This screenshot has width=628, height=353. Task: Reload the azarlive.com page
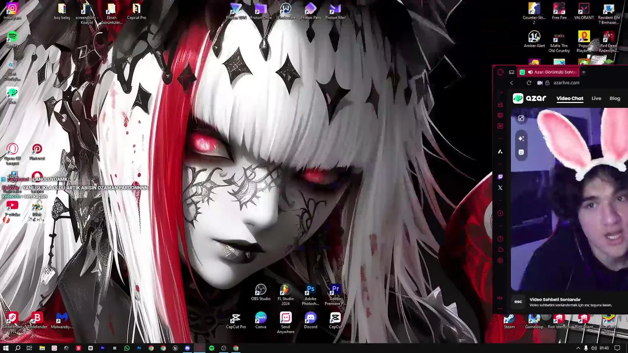529,83
